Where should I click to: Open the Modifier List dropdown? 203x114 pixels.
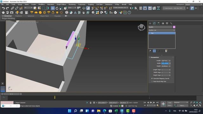click(162, 30)
